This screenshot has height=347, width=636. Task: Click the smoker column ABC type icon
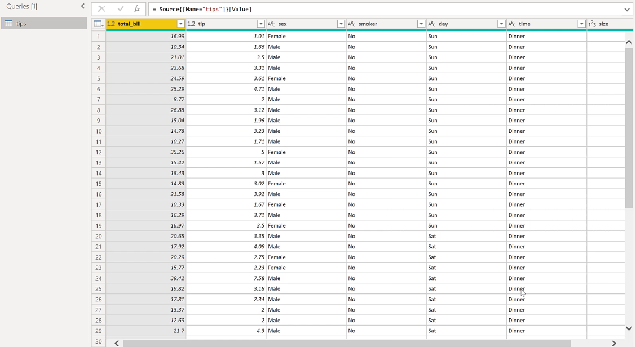click(352, 24)
